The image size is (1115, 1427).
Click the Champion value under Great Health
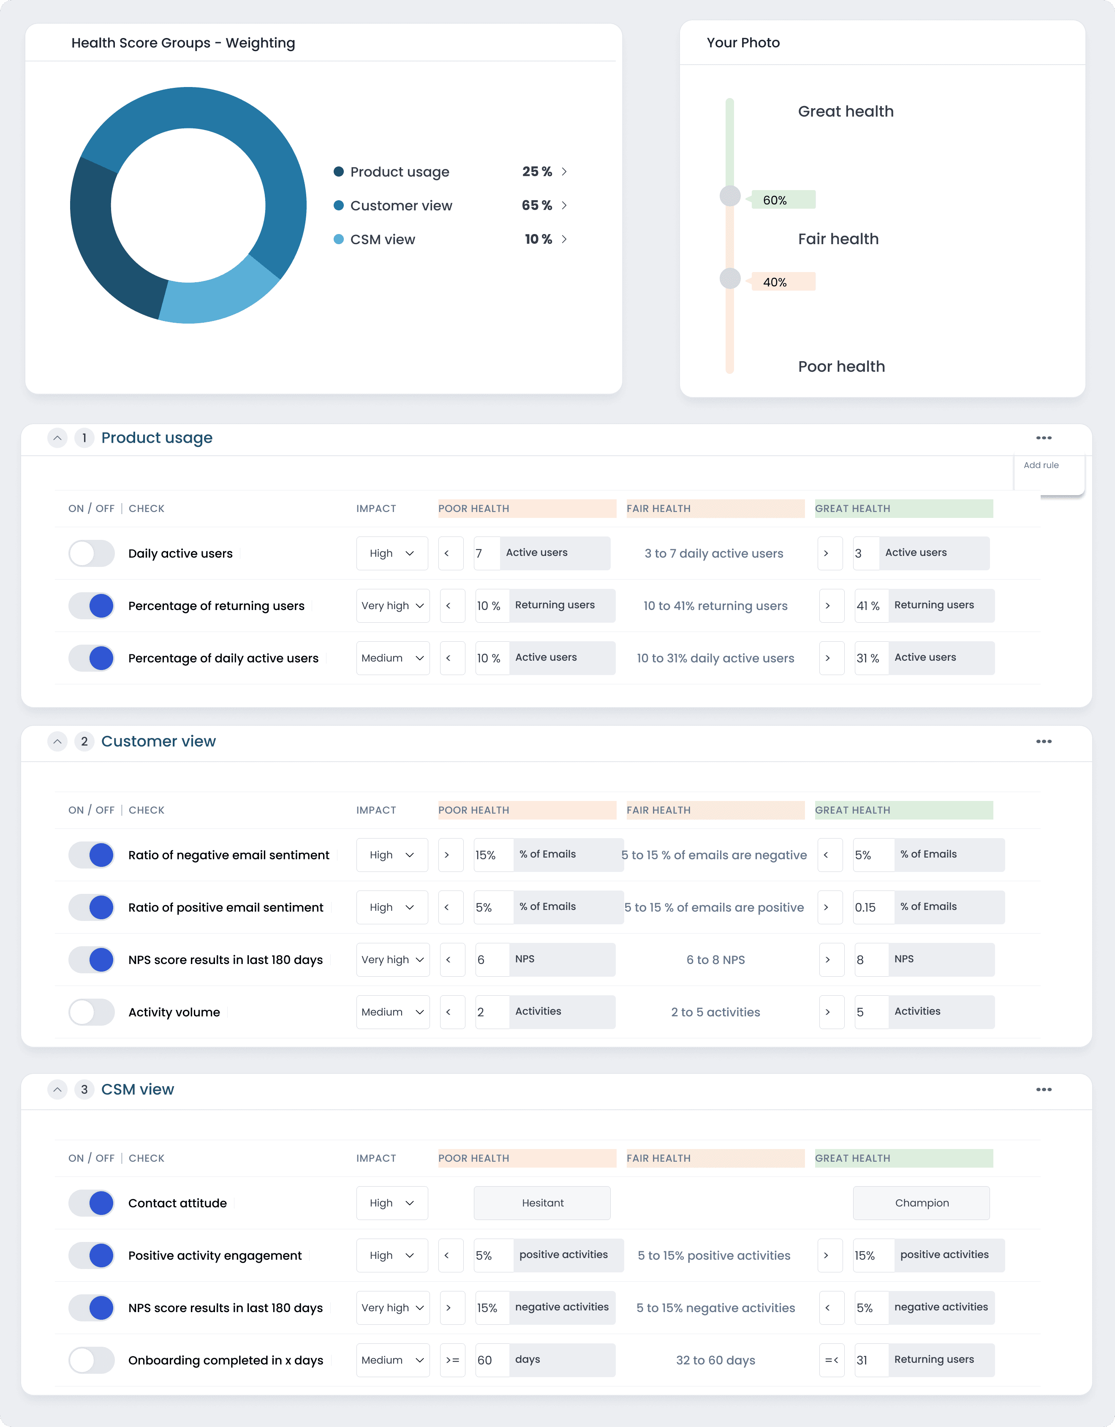tap(921, 1202)
